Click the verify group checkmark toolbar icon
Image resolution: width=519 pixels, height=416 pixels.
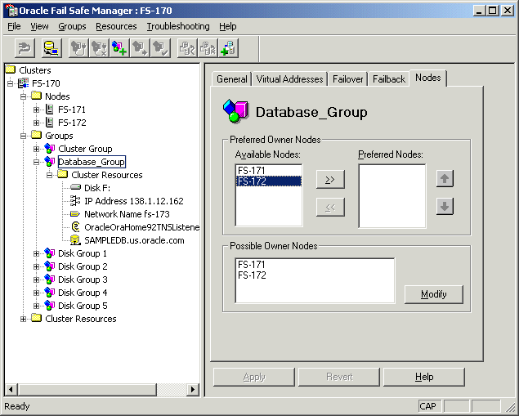[160, 48]
